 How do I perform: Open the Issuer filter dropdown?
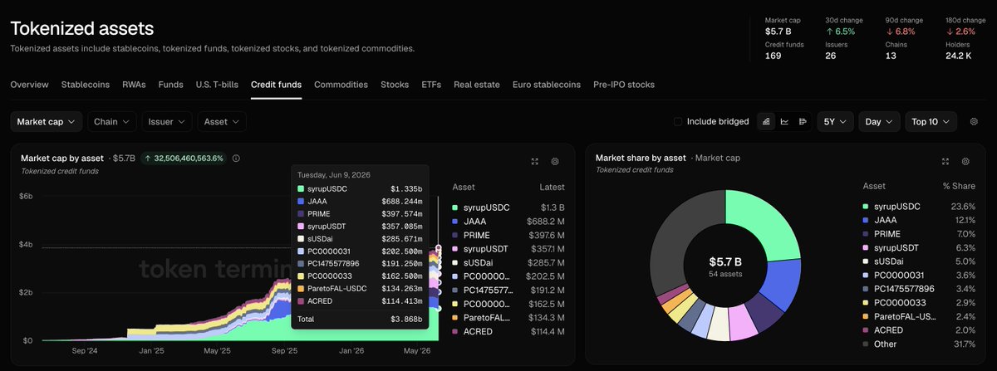(x=167, y=121)
